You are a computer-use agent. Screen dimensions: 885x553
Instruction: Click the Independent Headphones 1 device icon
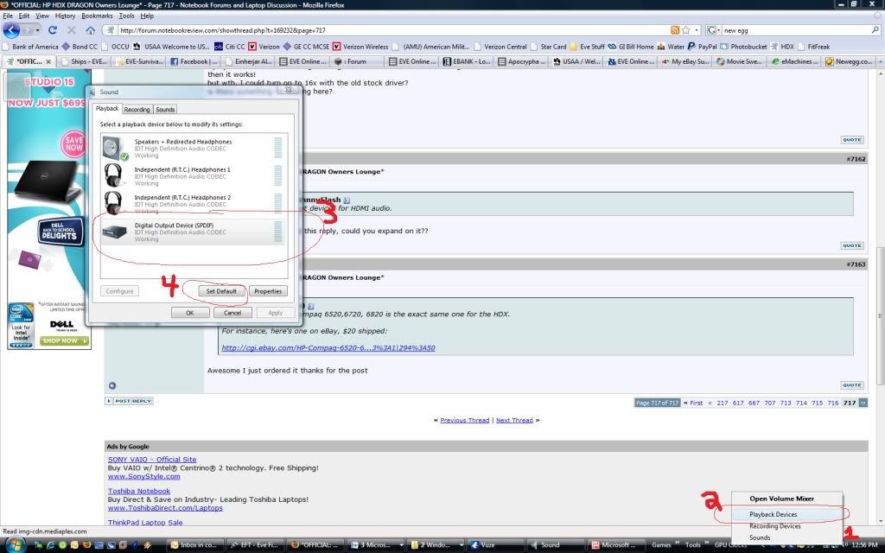[112, 176]
